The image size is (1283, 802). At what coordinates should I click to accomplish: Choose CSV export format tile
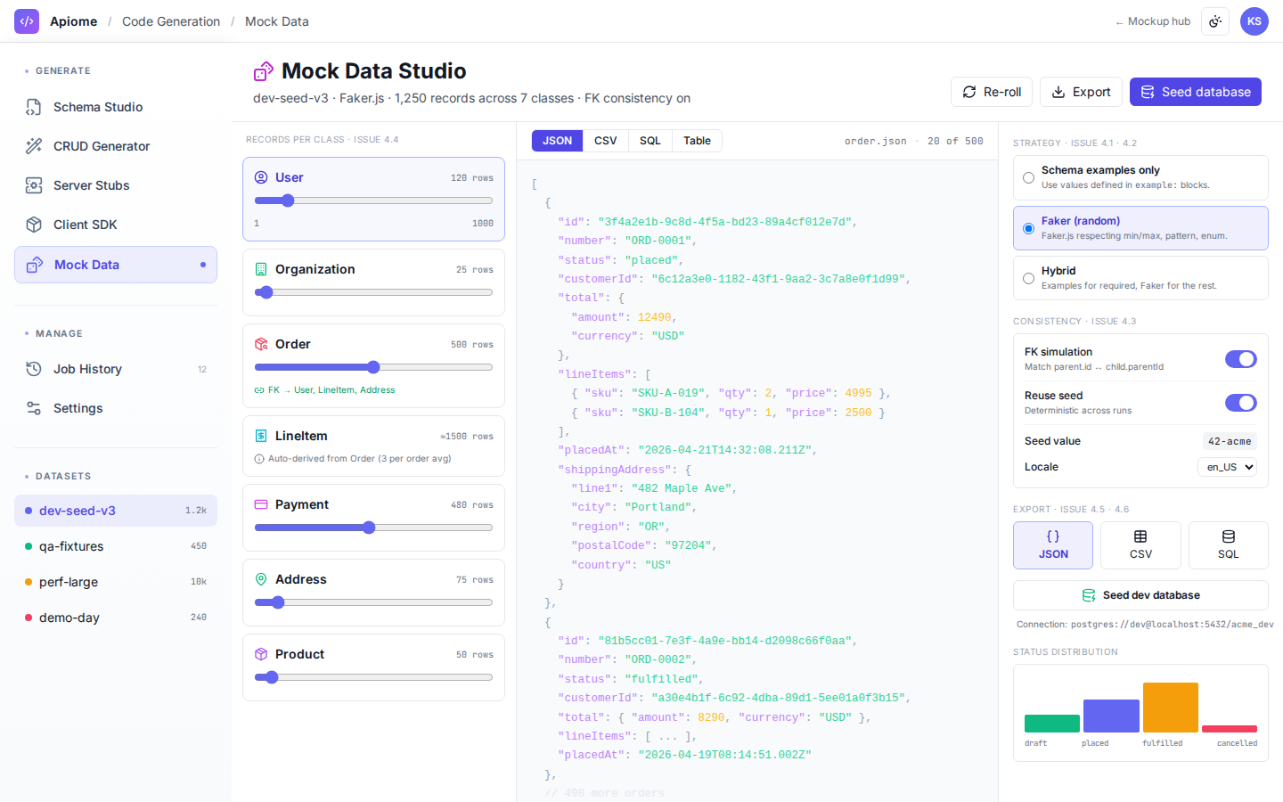coord(1140,545)
